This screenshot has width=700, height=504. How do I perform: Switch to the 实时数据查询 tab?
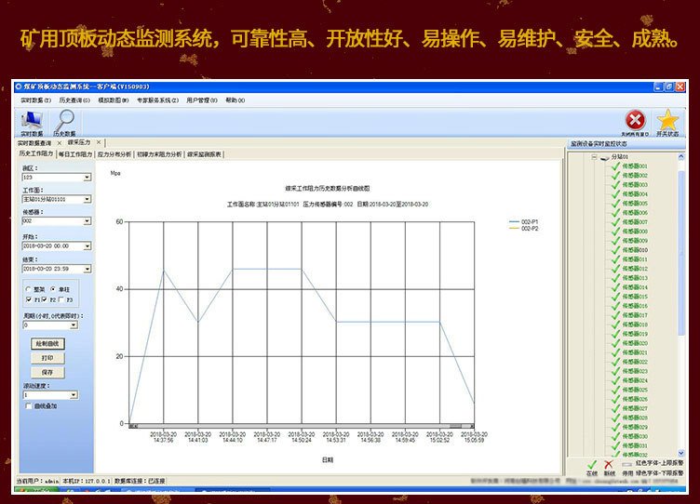34,143
